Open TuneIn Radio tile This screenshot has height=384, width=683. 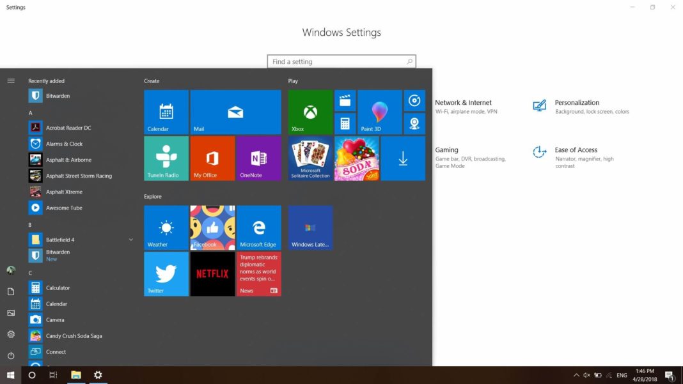click(x=165, y=158)
